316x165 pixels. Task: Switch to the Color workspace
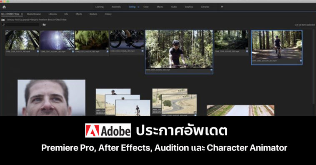coord(146,7)
